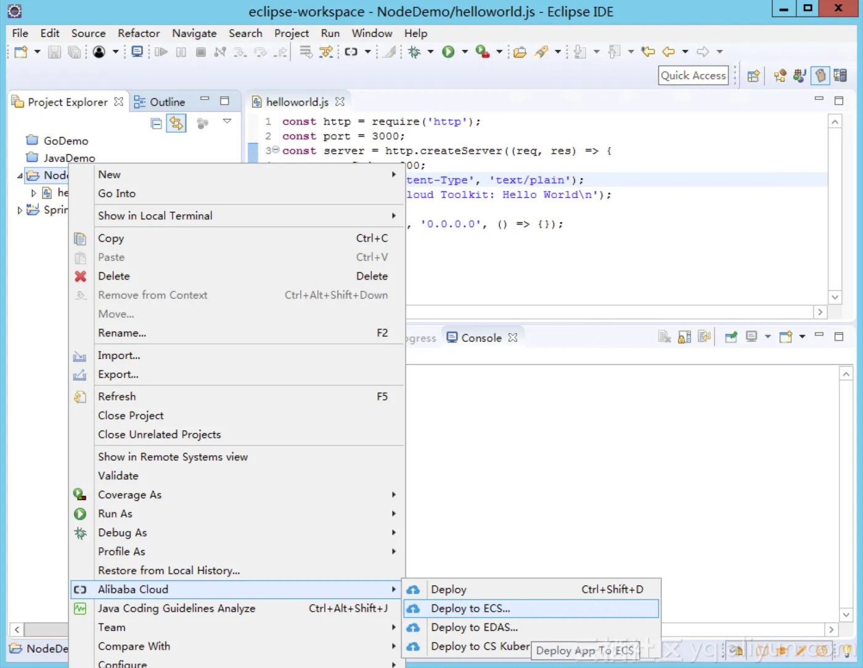Screen dimensions: 863x668
Task: Click the Back navigation arrow icon
Action: tap(668, 52)
